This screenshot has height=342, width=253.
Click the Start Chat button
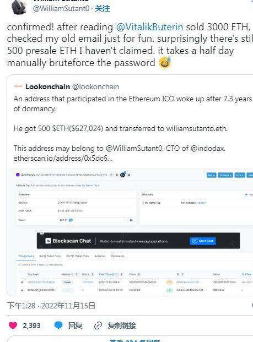[203, 241]
